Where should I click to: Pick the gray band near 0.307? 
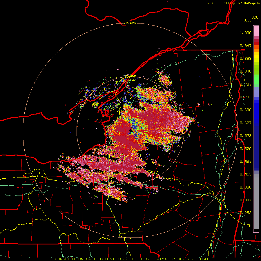(256, 202)
